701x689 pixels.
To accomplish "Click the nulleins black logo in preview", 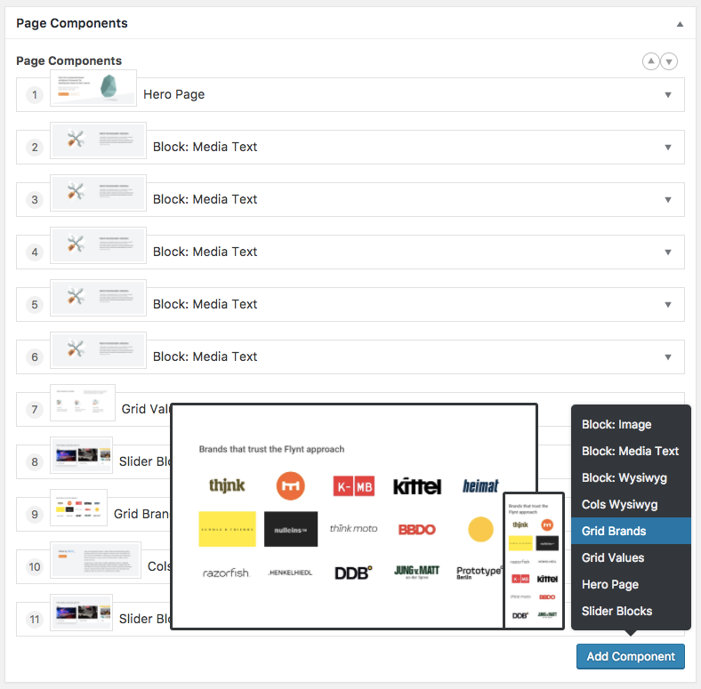I will coord(291,530).
